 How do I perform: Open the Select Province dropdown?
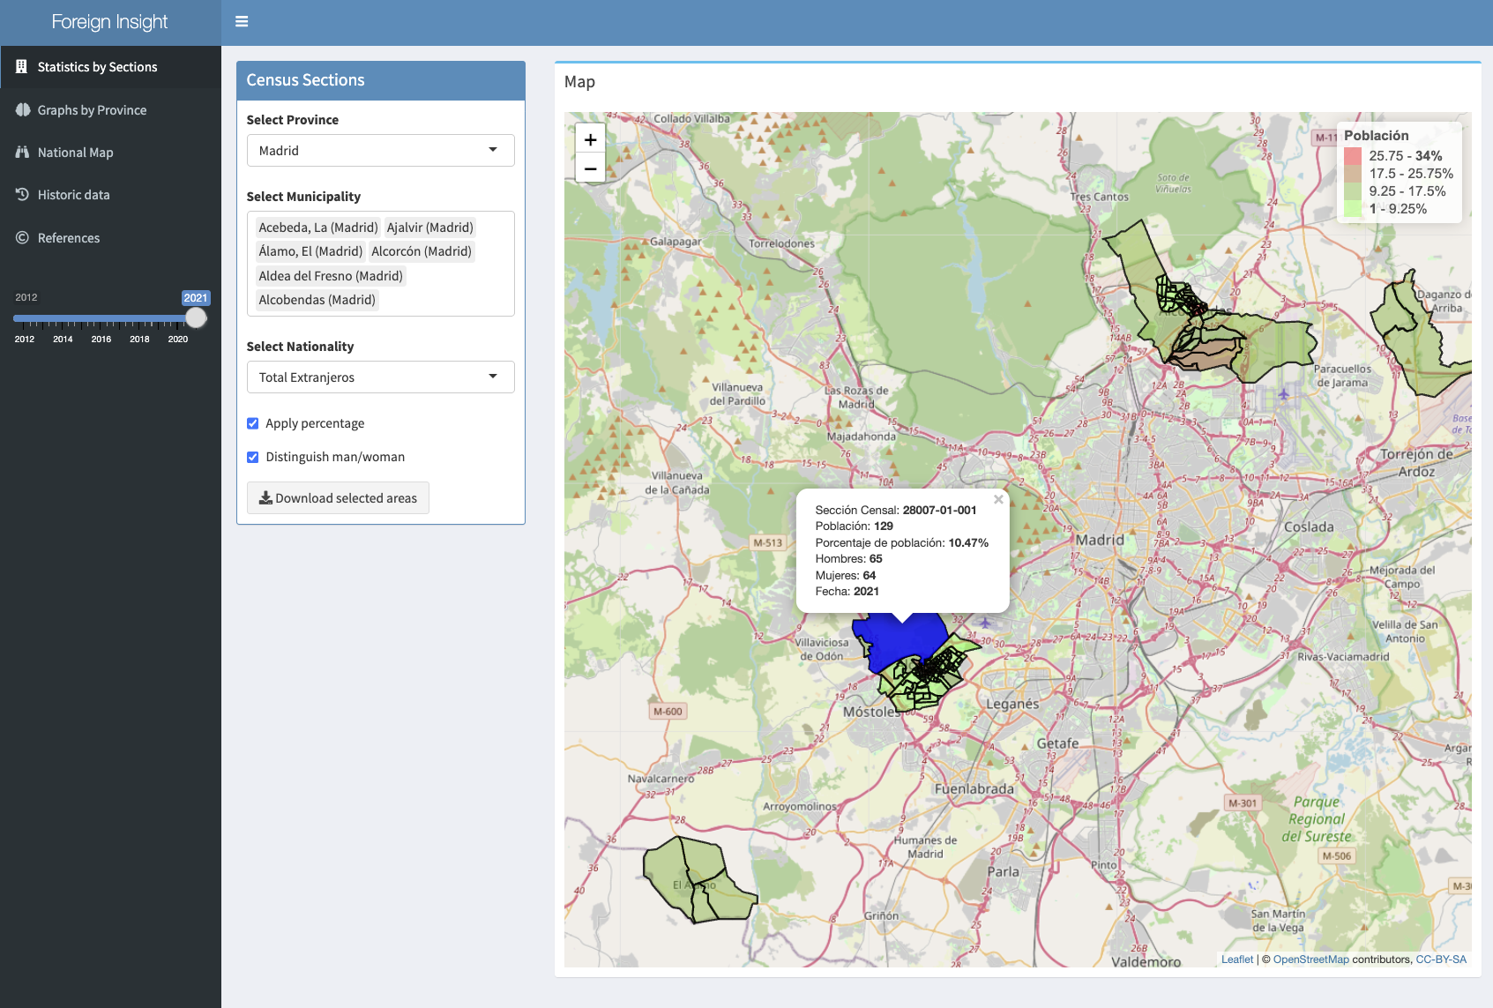coord(380,151)
